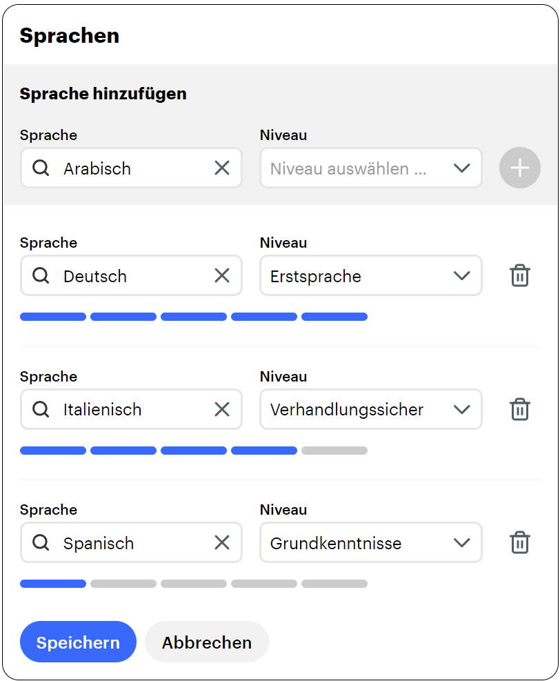Click the gray fifth bar under Italienisch
560x681 pixels.
pos(334,451)
